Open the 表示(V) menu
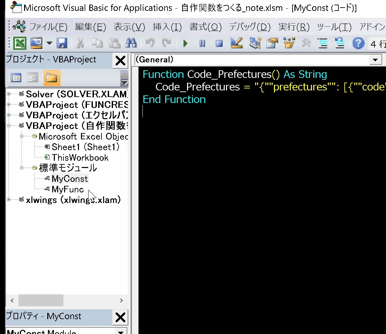This screenshot has height=334, width=386. (129, 27)
